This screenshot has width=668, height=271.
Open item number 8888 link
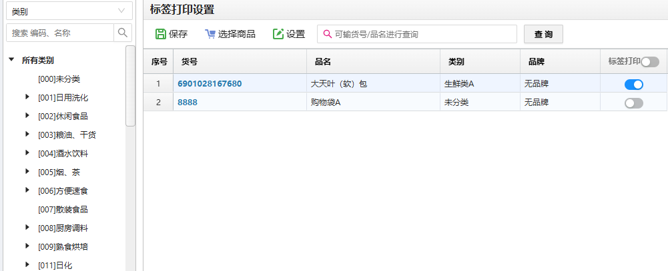tap(188, 103)
